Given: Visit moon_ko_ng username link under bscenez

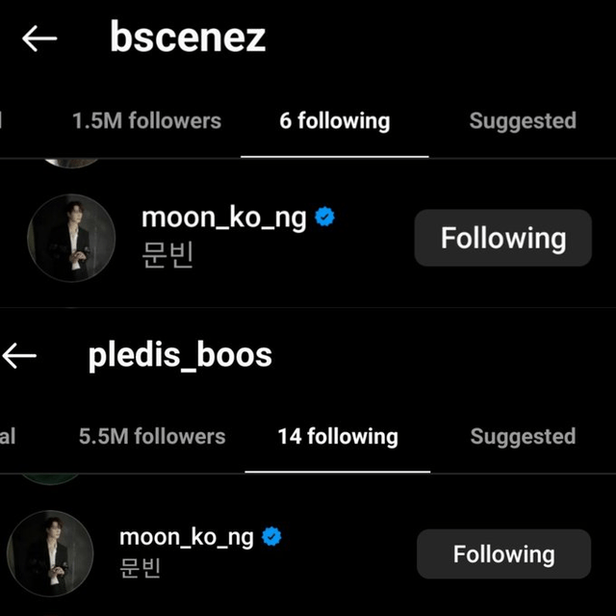Looking at the screenshot, I should (224, 218).
